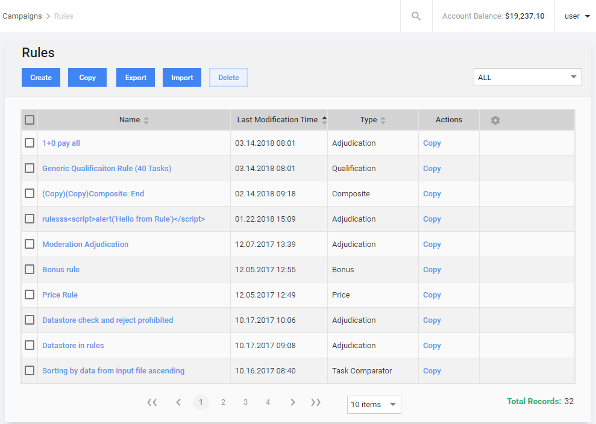Copy the '1+0 pay all' row
This screenshot has width=596, height=424.
[x=432, y=143]
